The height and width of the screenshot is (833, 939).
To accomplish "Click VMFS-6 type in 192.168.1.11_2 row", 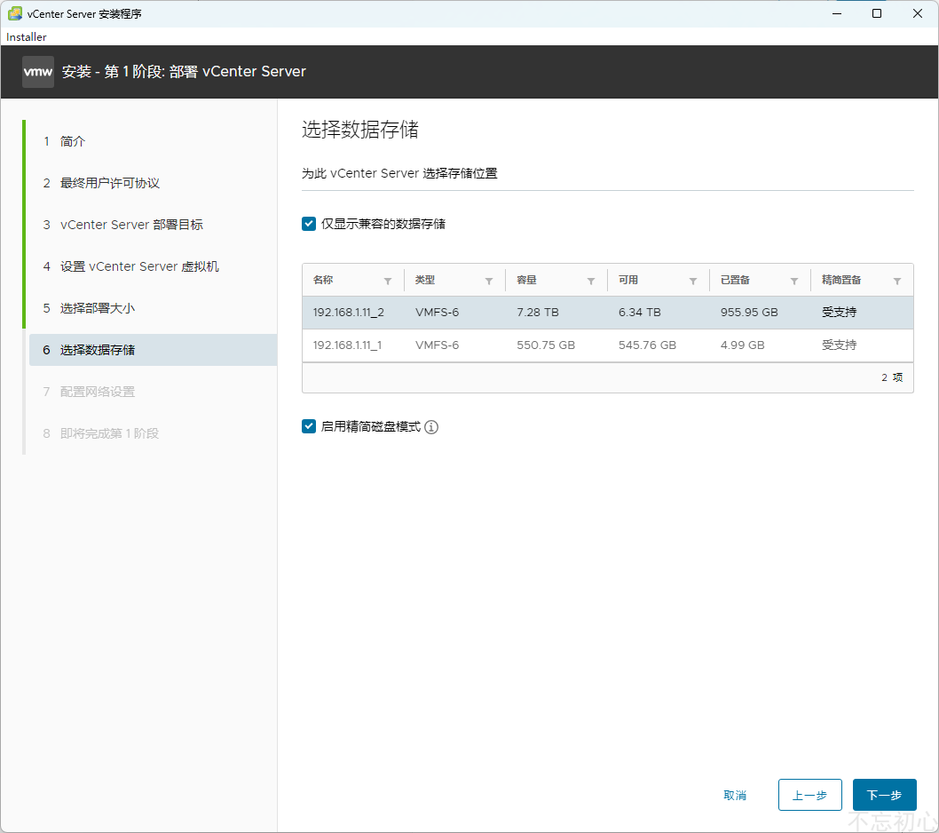I will point(438,313).
